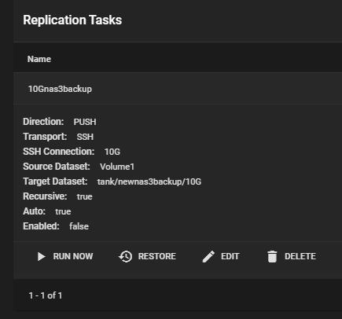Select the SSH transport value
Viewport: 342px width, 319px height.
(x=85, y=137)
